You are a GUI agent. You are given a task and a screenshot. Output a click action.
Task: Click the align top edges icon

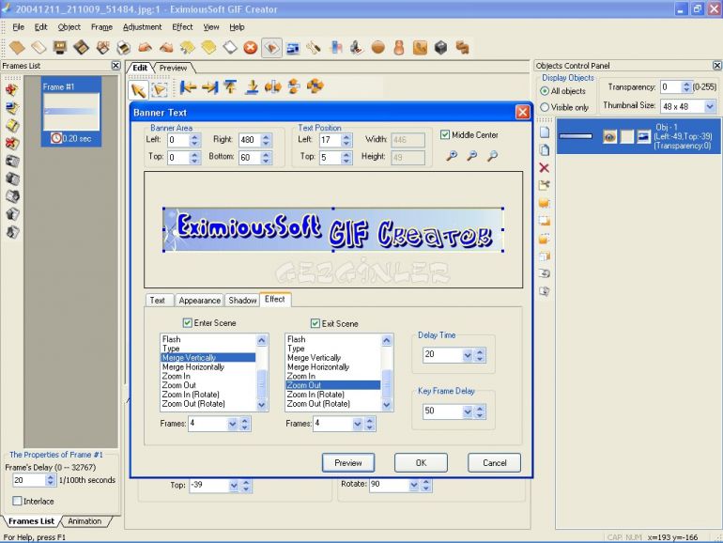tap(231, 86)
